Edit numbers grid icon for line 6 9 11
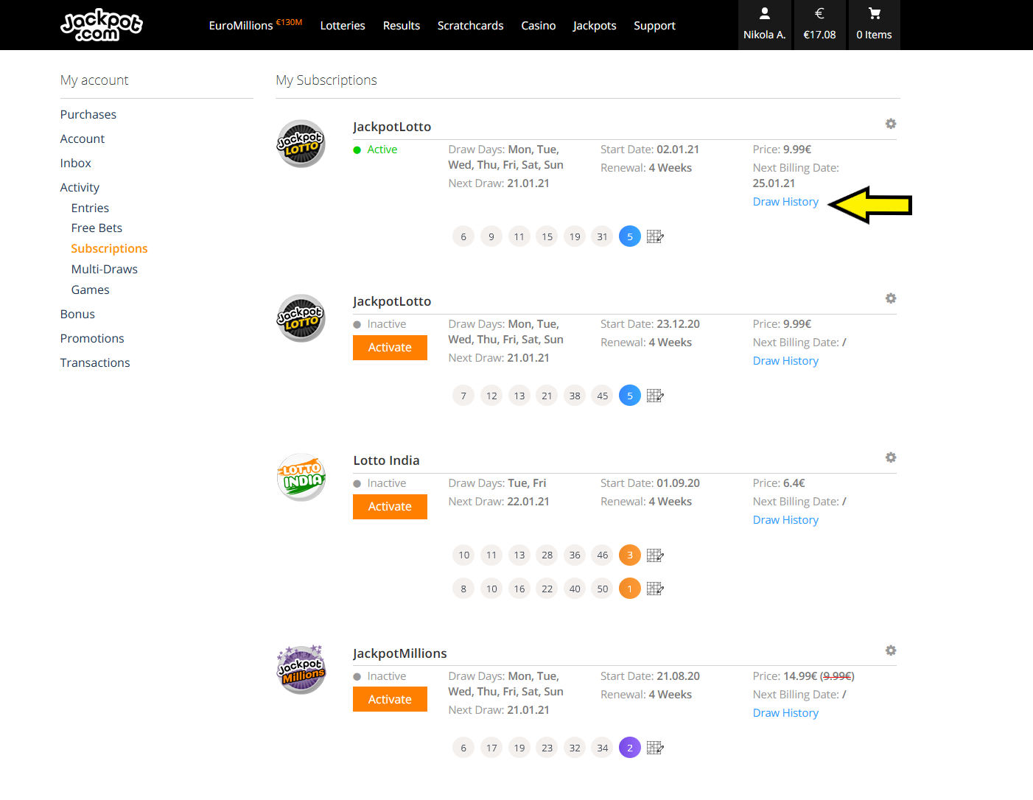The image size is (1033, 800). tap(655, 236)
